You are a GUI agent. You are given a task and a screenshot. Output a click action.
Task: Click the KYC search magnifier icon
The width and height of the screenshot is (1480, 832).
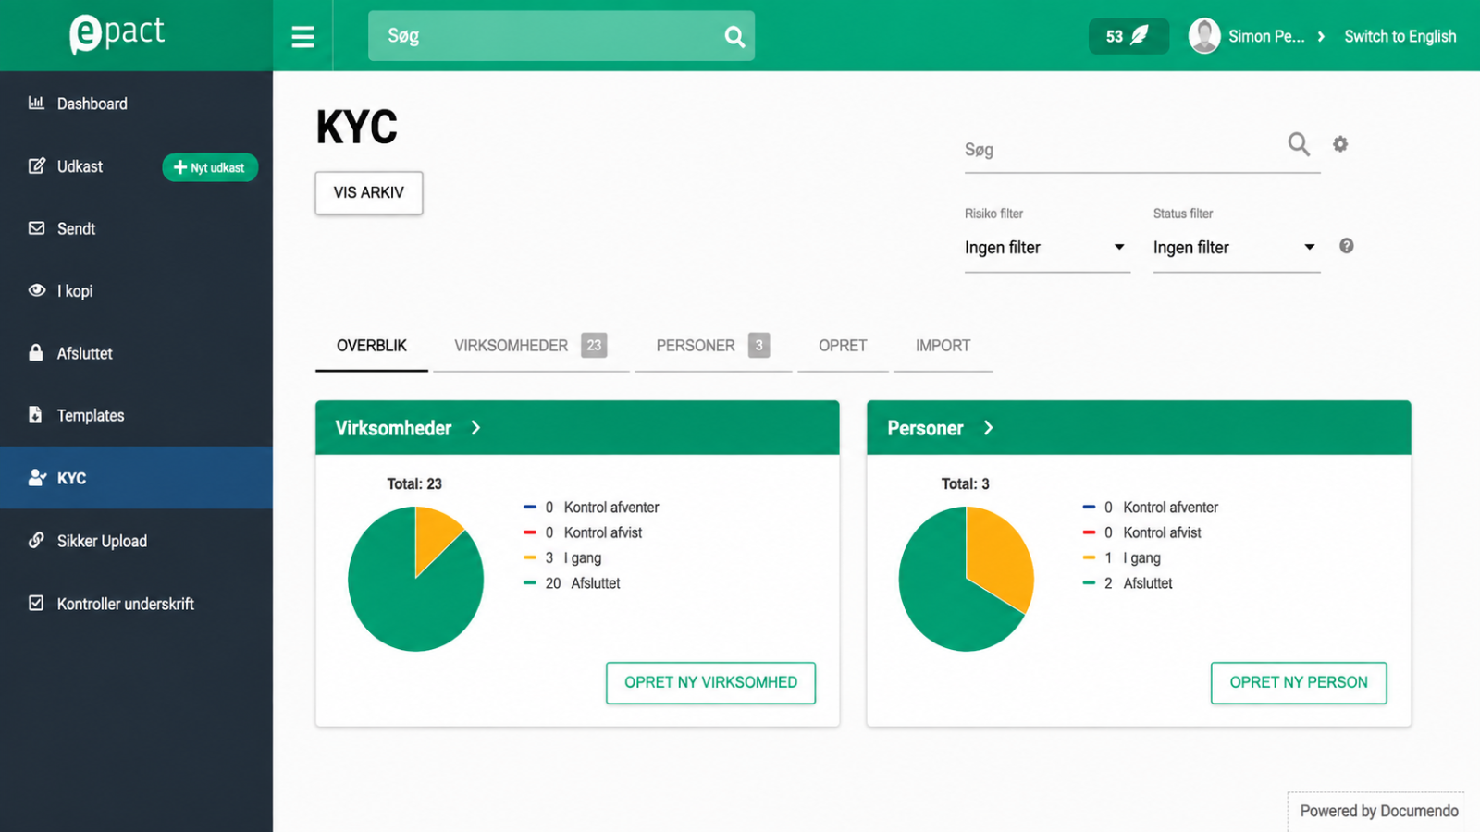coord(1299,144)
